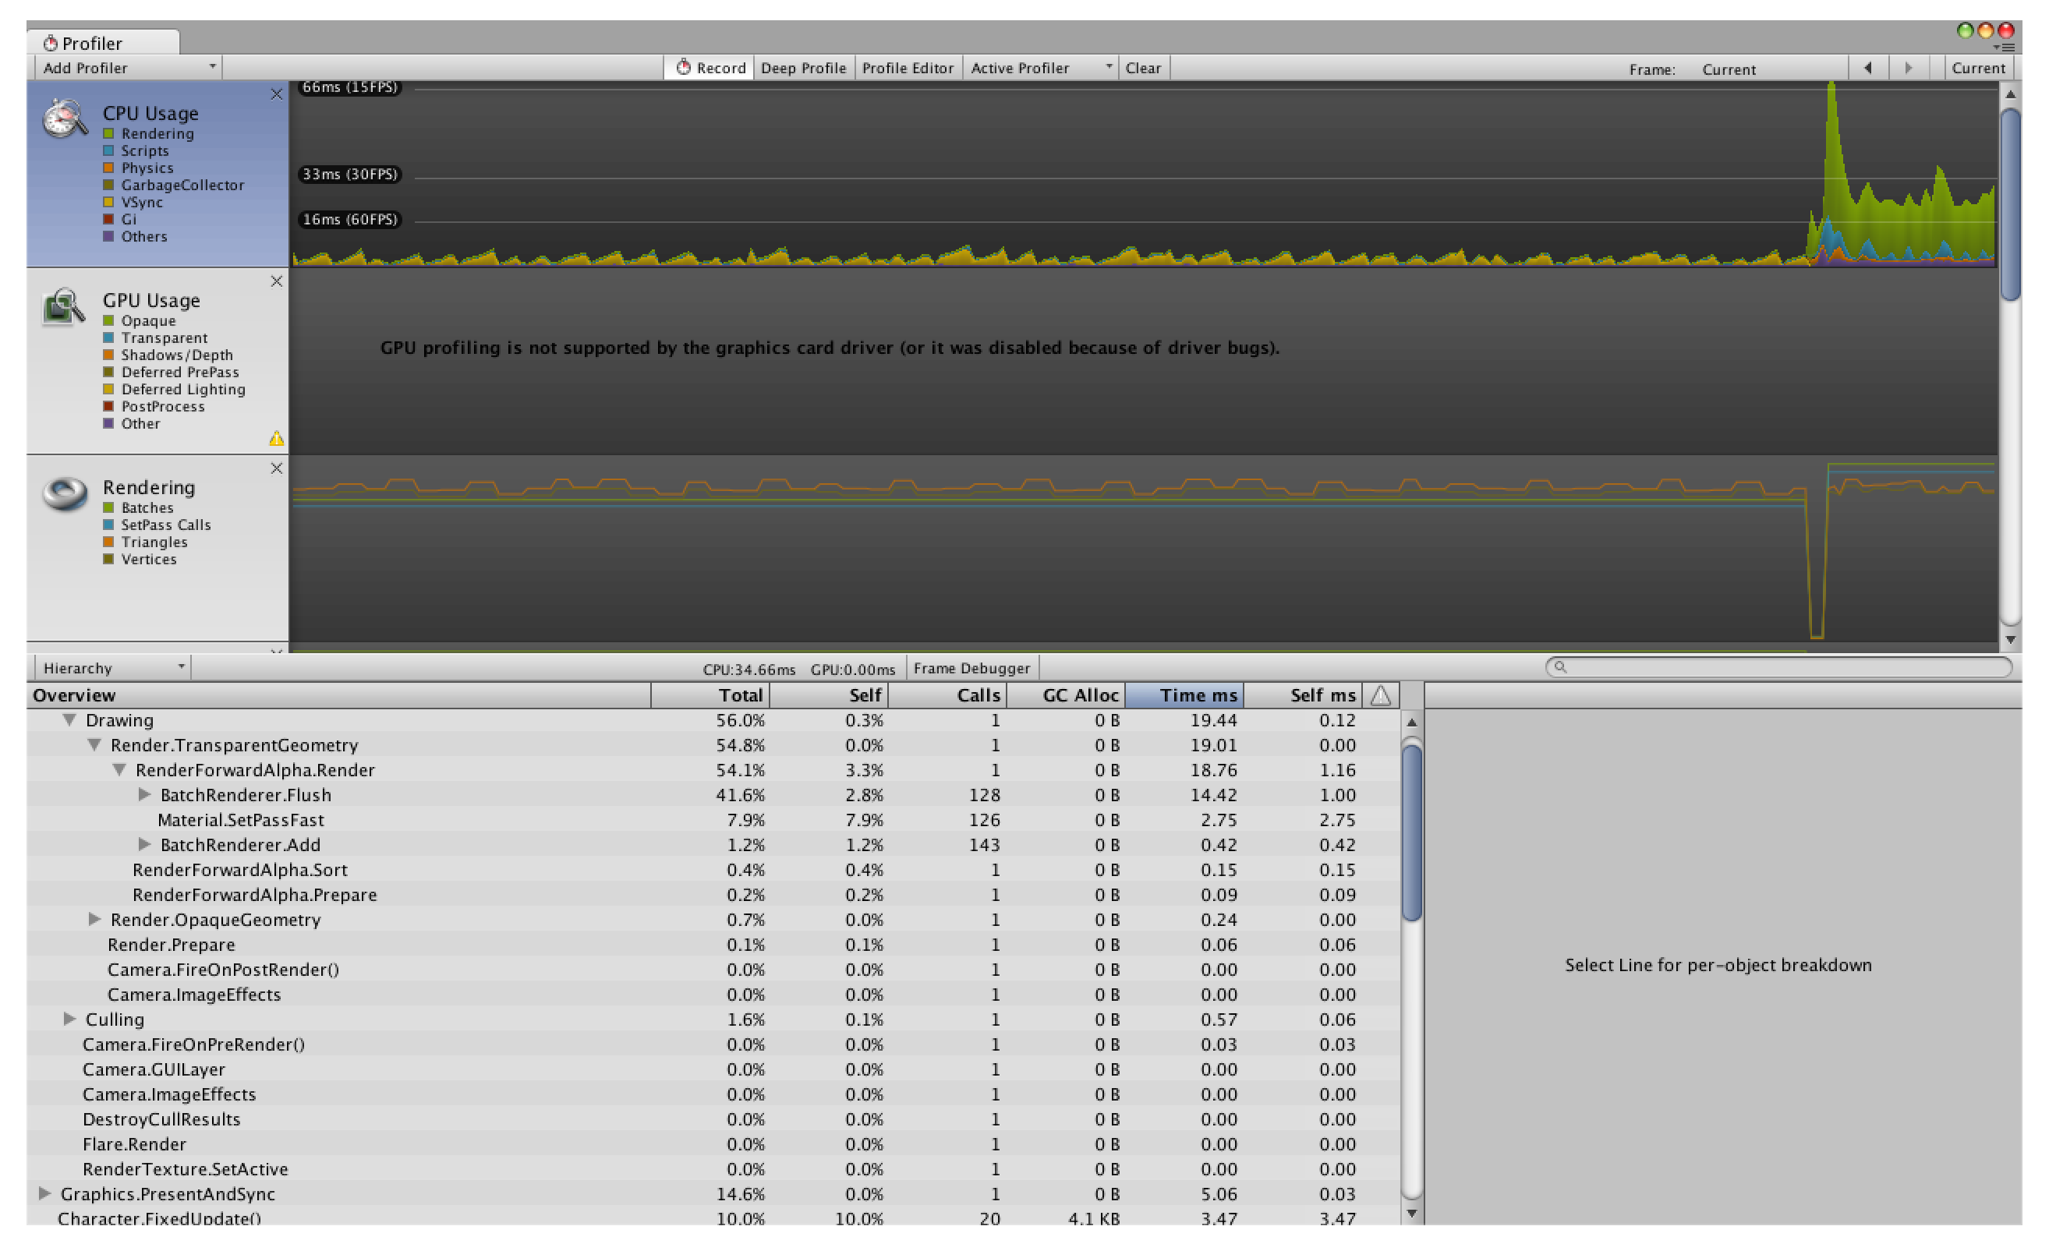Click the hierarchy search field
The height and width of the screenshot is (1258, 2049).
(1778, 667)
